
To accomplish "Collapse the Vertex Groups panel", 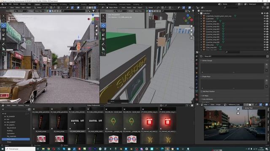I will click(x=207, y=61).
